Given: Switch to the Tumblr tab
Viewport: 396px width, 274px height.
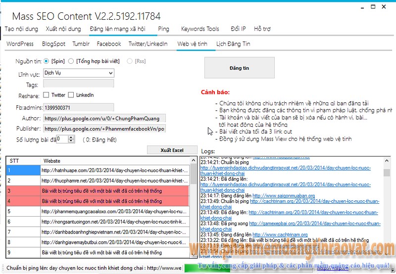Looking at the screenshot, I should click(x=81, y=44).
